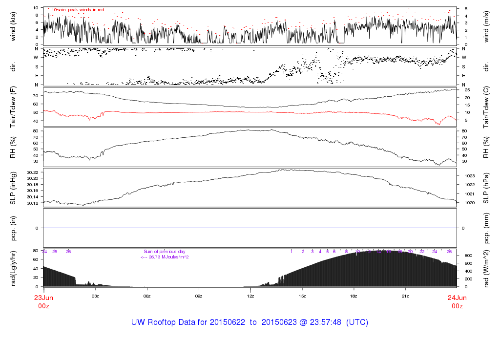Screen dimensions: 500x342
Task: Select the 'pcp. (in)' axis label
Action: coord(13,228)
